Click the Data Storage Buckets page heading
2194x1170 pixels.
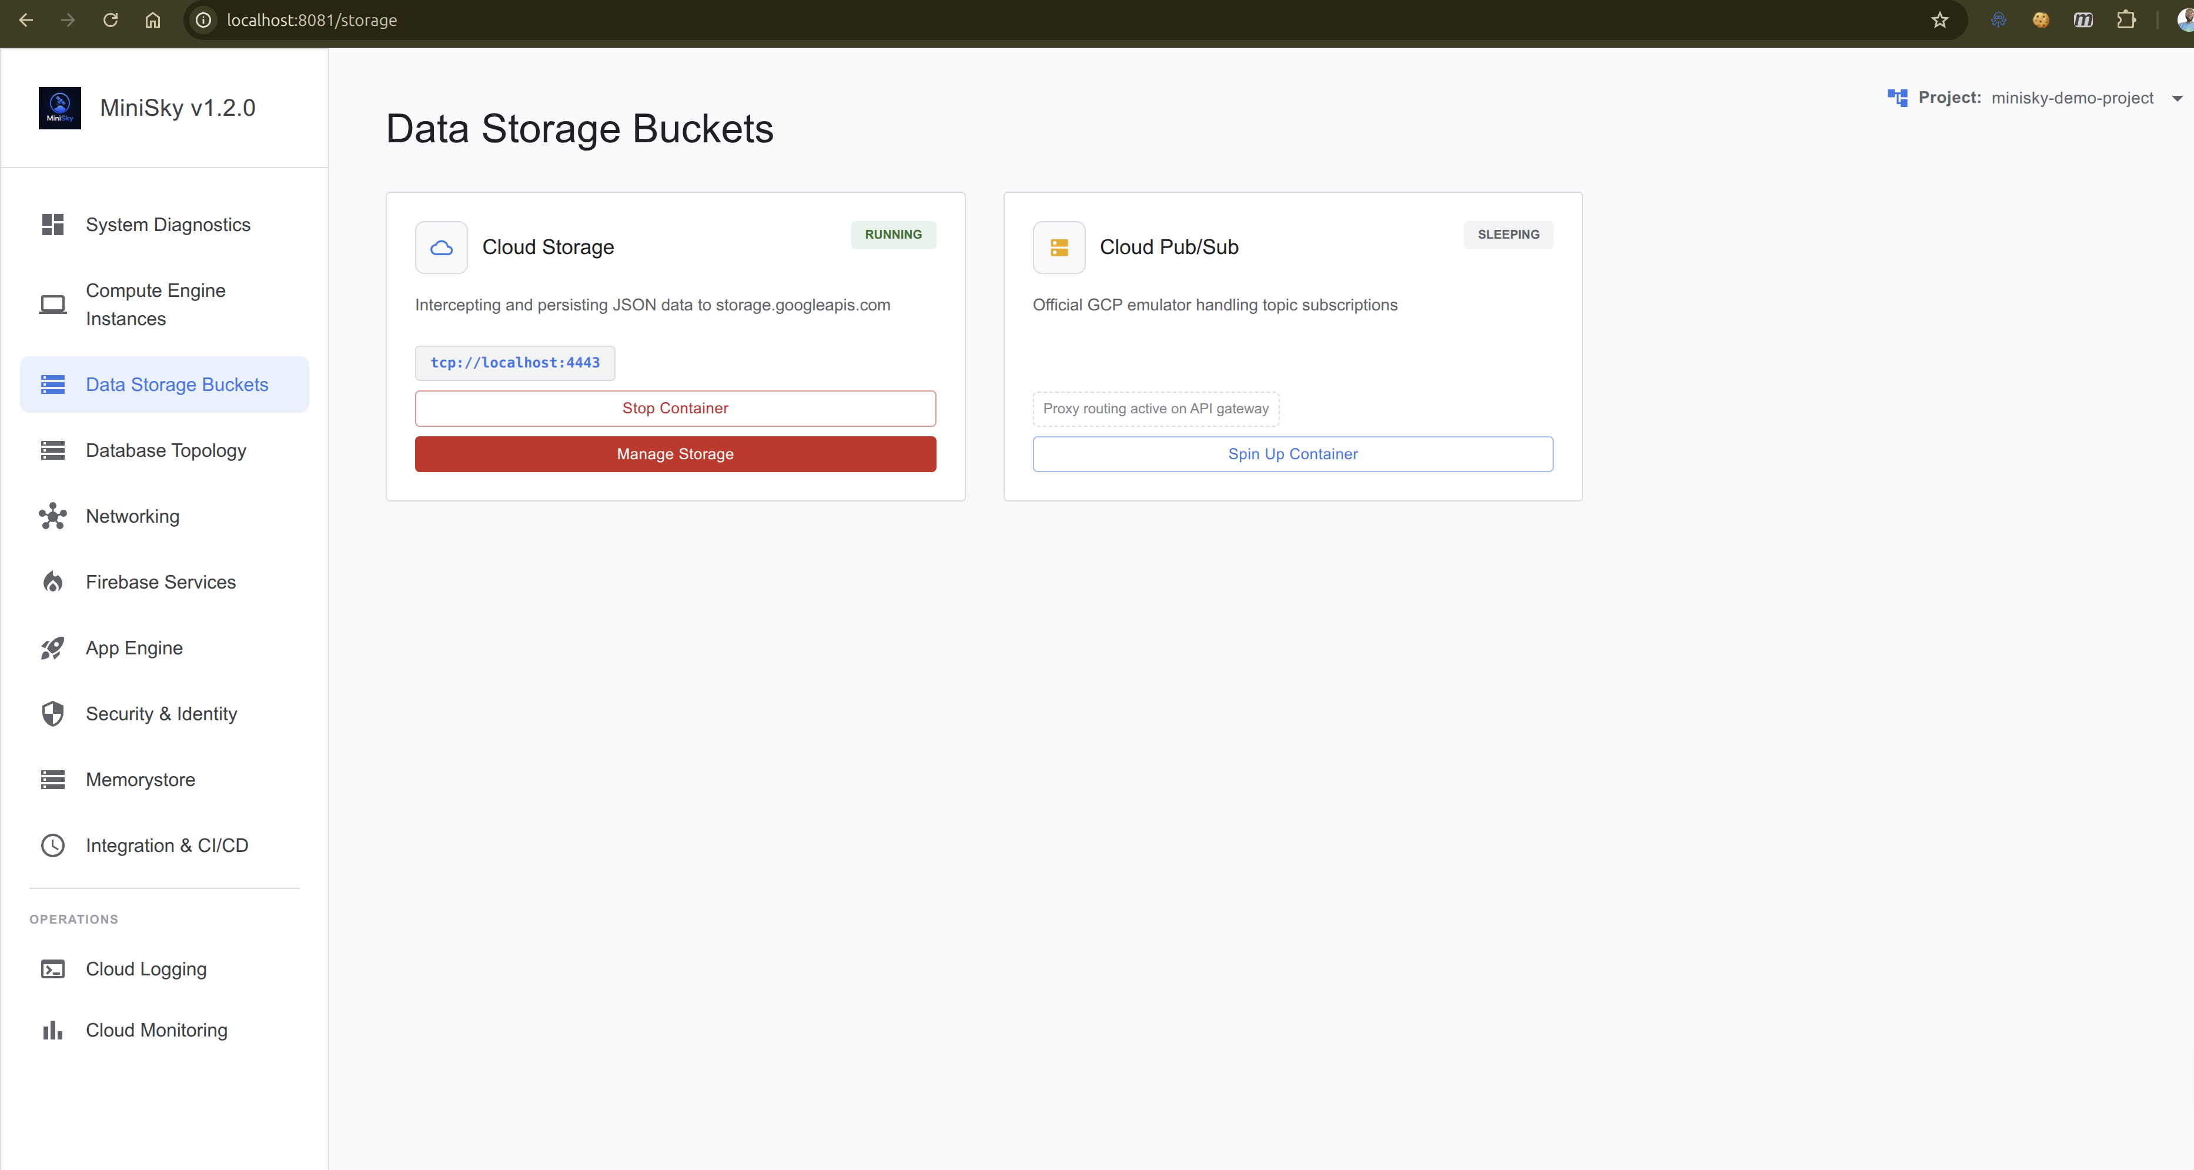click(579, 129)
